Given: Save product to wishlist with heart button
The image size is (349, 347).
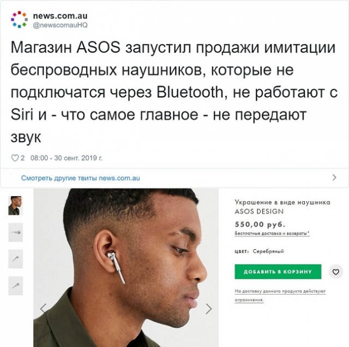Looking at the screenshot, I should (336, 272).
